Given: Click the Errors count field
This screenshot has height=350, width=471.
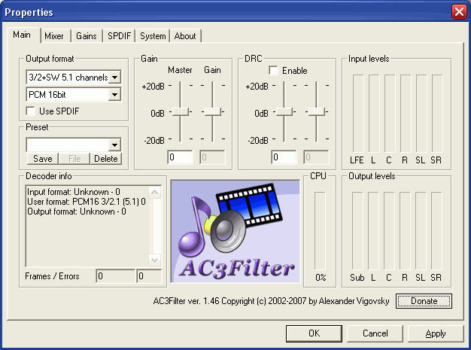Looking at the screenshot, I should (x=149, y=276).
